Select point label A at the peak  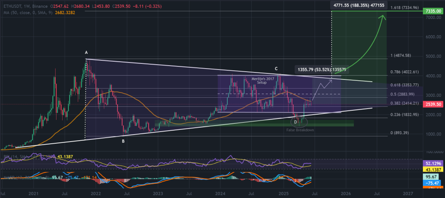pos(86,52)
